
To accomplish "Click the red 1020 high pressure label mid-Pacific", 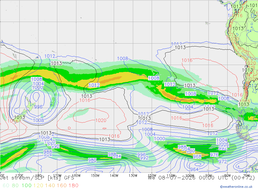I will click(101, 120).
